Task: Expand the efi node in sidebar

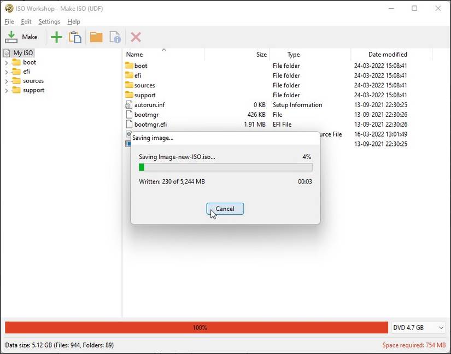Action: click(x=8, y=71)
